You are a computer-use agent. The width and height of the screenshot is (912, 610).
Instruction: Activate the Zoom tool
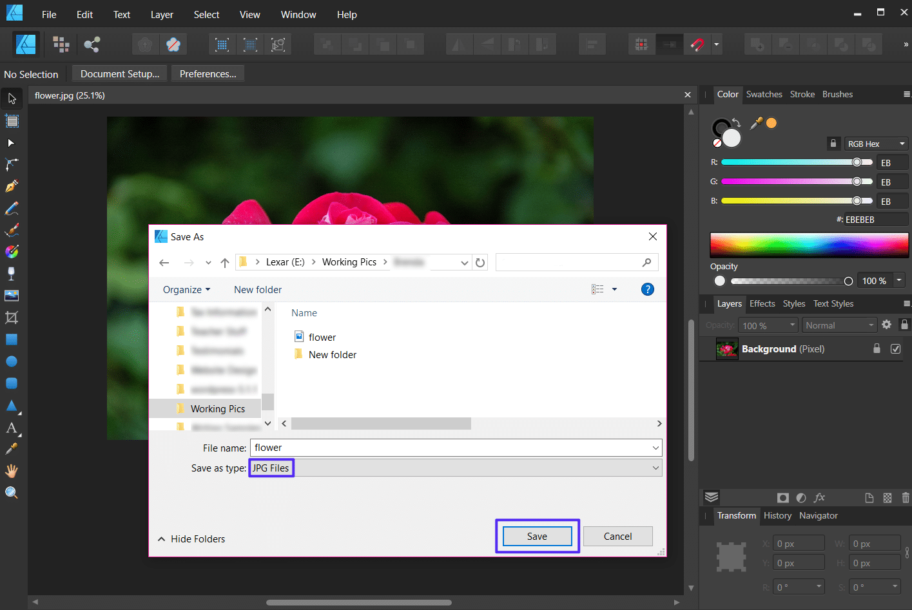pos(12,492)
